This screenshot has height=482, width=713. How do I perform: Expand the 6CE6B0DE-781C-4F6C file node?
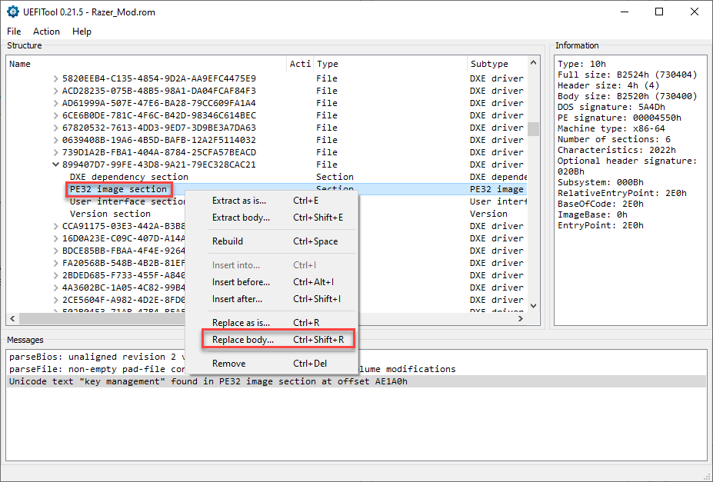pyautogui.click(x=55, y=115)
